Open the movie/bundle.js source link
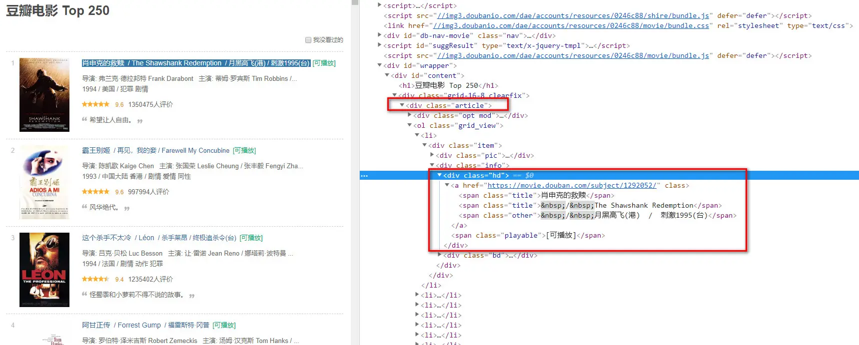 click(x=573, y=55)
